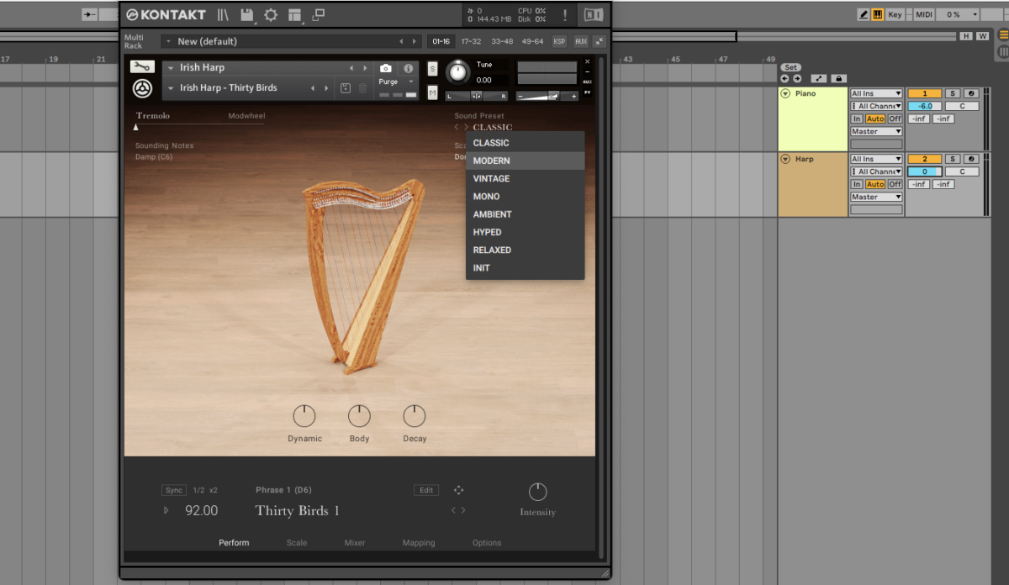Click the automation mode icon under Set
The height and width of the screenshot is (585, 1009).
(x=819, y=78)
